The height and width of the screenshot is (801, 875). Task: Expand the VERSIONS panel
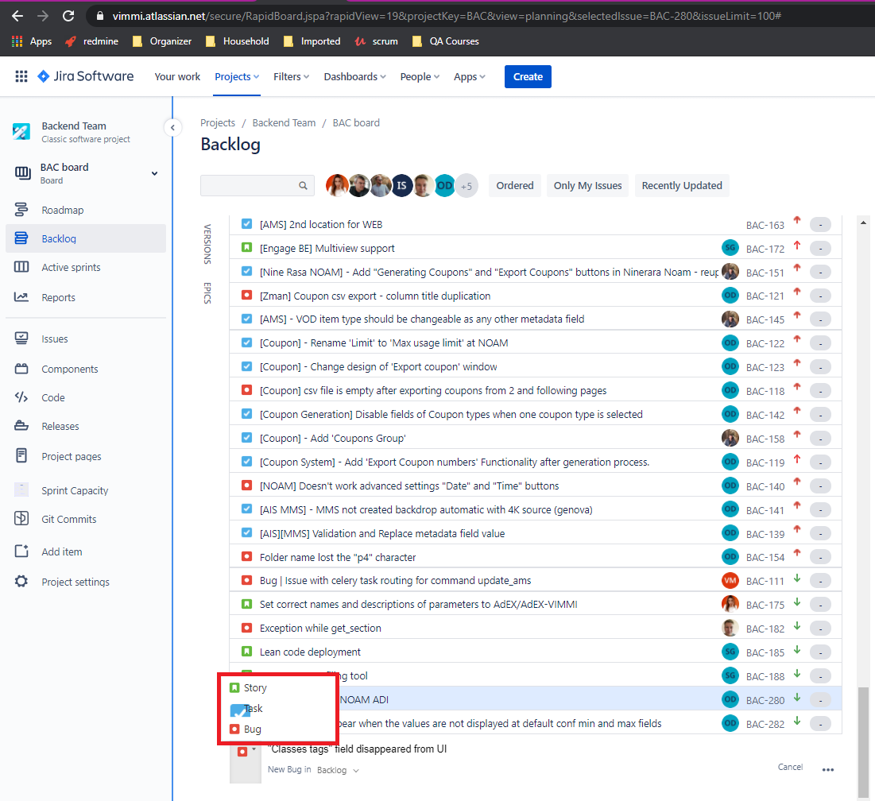click(207, 244)
